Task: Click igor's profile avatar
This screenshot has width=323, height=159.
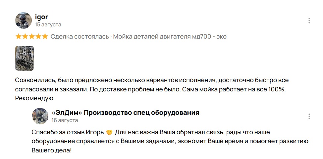Action: pyautogui.click(x=24, y=20)
